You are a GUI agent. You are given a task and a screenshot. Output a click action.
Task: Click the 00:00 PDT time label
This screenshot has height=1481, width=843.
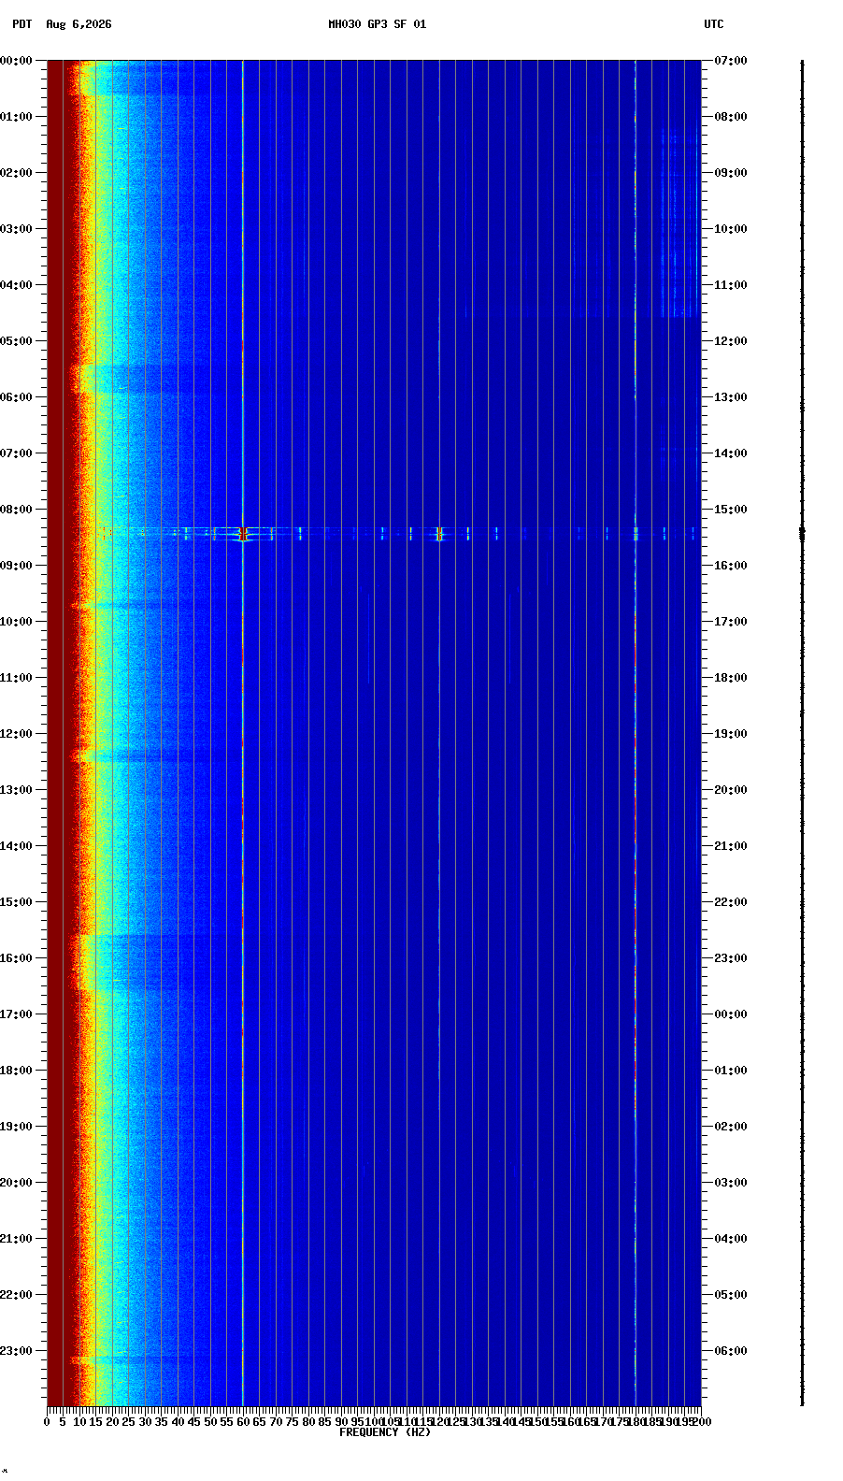coord(16,61)
